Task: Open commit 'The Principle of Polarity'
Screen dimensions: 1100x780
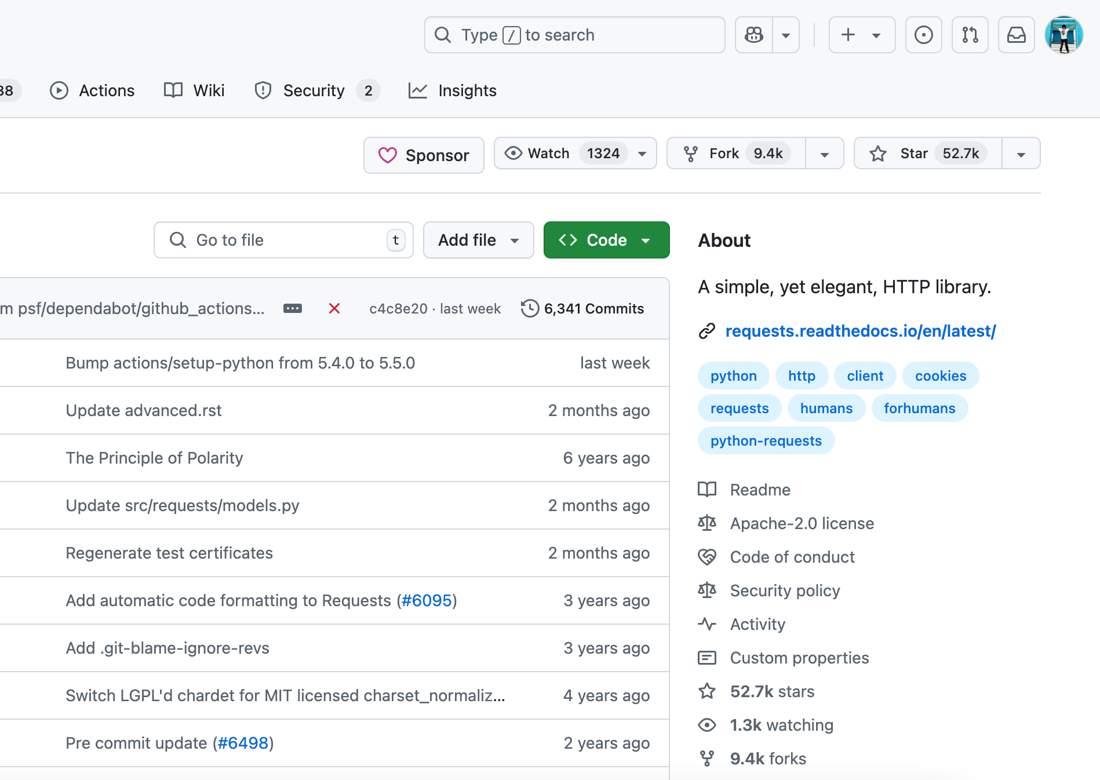Action: [154, 458]
